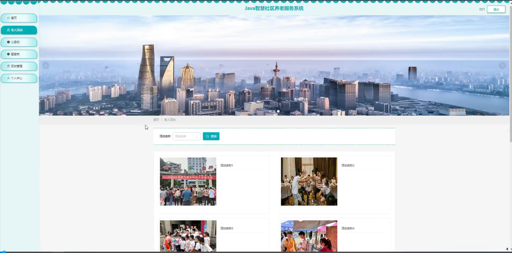Click the 活动名称1 card title
Screen dimensions: 512x253
pyautogui.click(x=227, y=165)
